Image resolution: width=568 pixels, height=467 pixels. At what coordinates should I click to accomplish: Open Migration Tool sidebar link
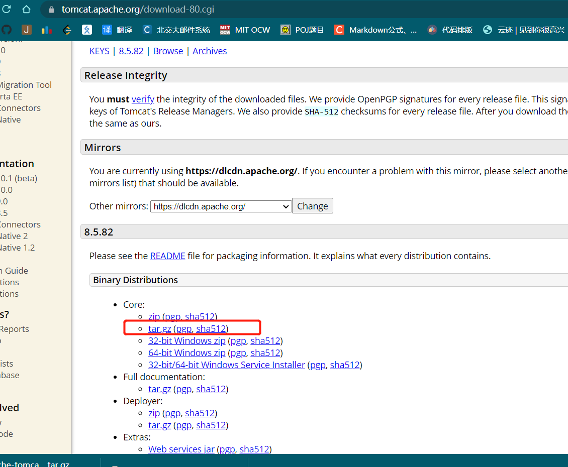point(25,85)
